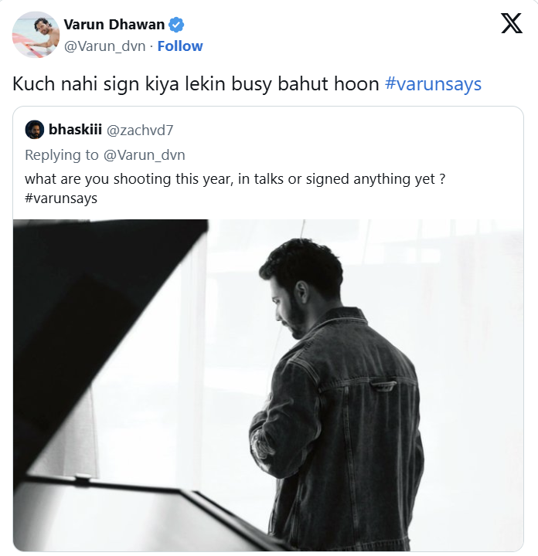This screenshot has width=538, height=556.
Task: Open bhaskiii's small avatar
Action: (x=34, y=129)
